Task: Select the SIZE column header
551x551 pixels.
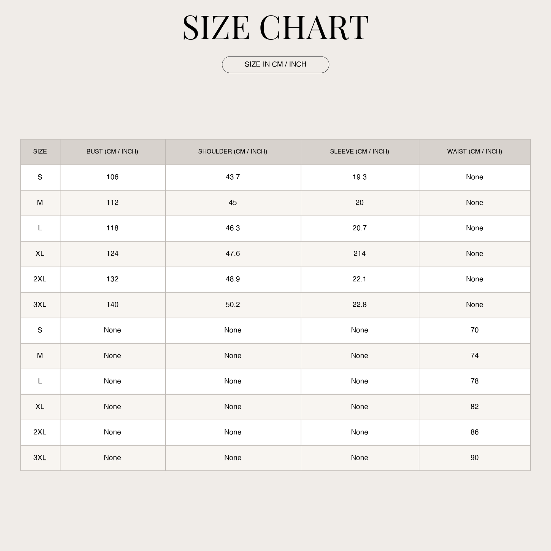Action: (x=40, y=152)
